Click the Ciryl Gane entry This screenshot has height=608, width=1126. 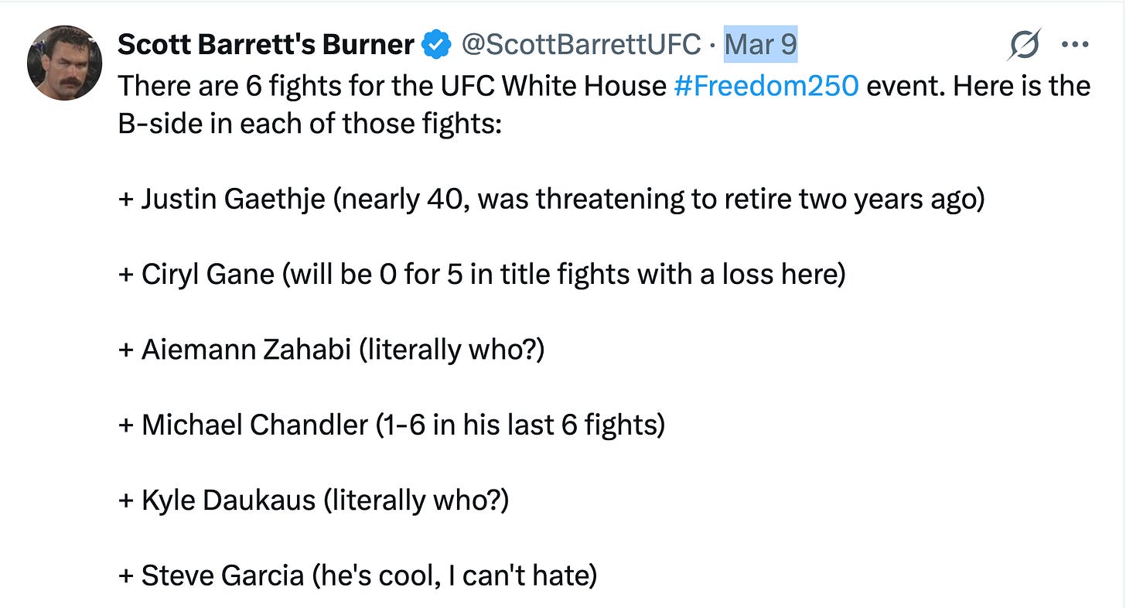coord(482,273)
